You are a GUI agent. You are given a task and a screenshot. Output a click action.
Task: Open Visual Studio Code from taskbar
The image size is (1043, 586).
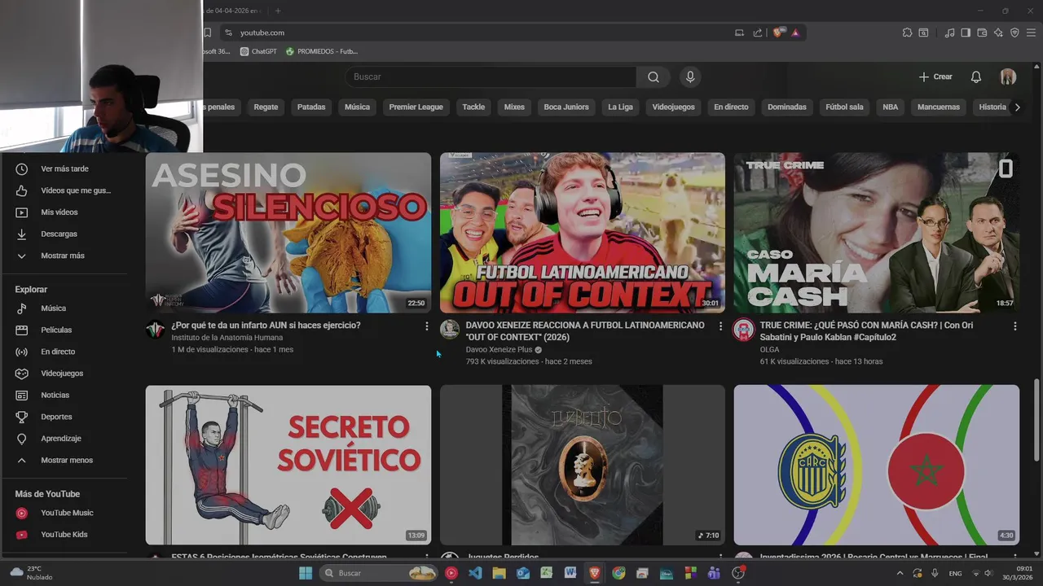click(x=475, y=573)
